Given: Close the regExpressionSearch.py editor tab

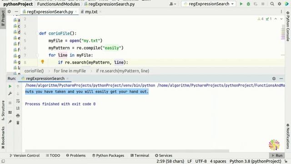Looking at the screenshot, I should pyautogui.click(x=76, y=12).
